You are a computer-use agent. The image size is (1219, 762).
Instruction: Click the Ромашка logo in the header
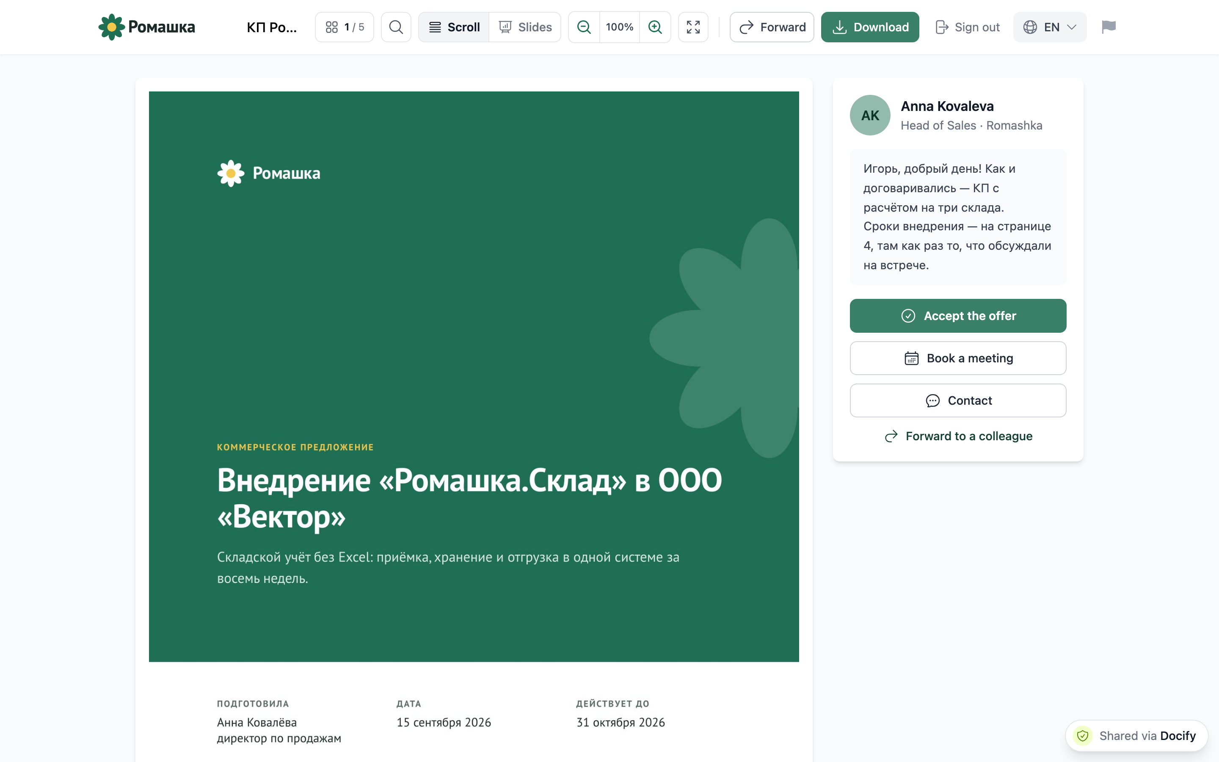pos(146,27)
